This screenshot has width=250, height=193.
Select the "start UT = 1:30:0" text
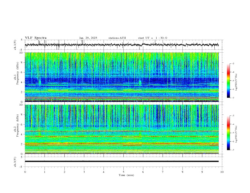[152, 38]
